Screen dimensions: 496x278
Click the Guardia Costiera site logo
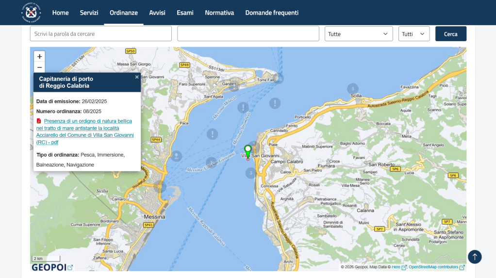[31, 13]
